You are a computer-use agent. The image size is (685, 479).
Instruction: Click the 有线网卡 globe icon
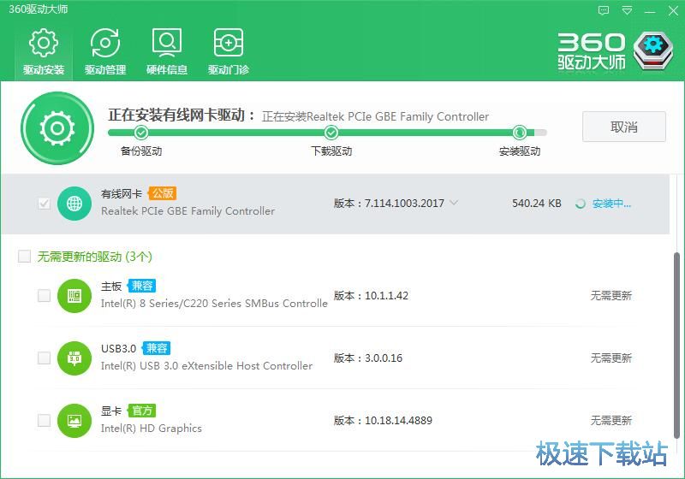click(74, 204)
